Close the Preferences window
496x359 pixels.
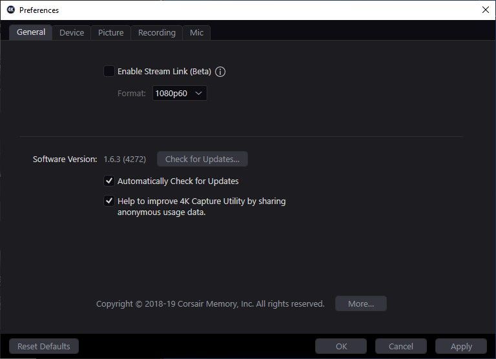486,10
